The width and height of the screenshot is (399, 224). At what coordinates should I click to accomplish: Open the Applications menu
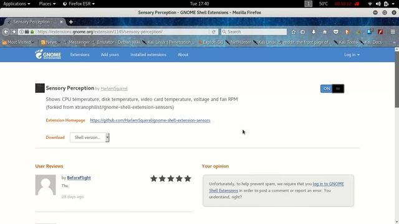pyautogui.click(x=17, y=4)
